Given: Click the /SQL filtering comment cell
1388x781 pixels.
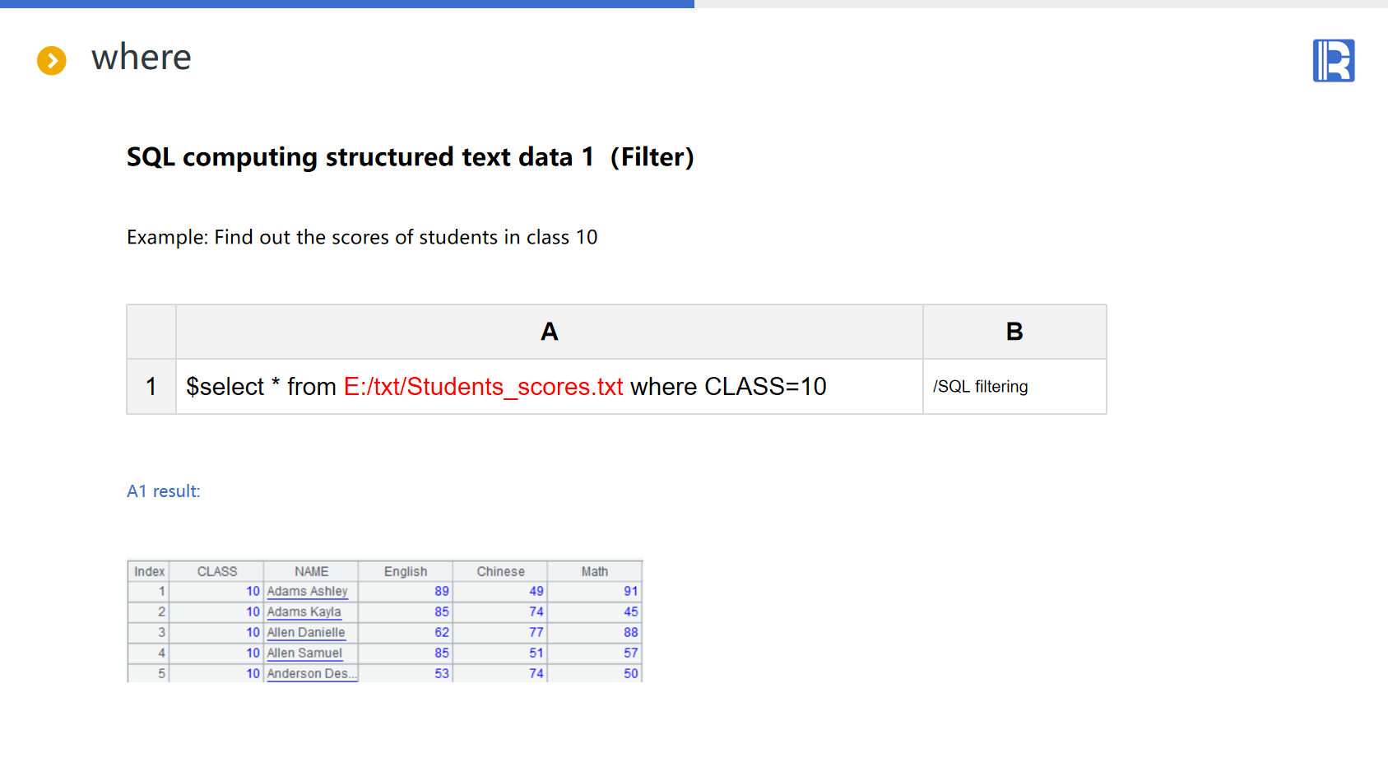Looking at the screenshot, I should (1014, 386).
